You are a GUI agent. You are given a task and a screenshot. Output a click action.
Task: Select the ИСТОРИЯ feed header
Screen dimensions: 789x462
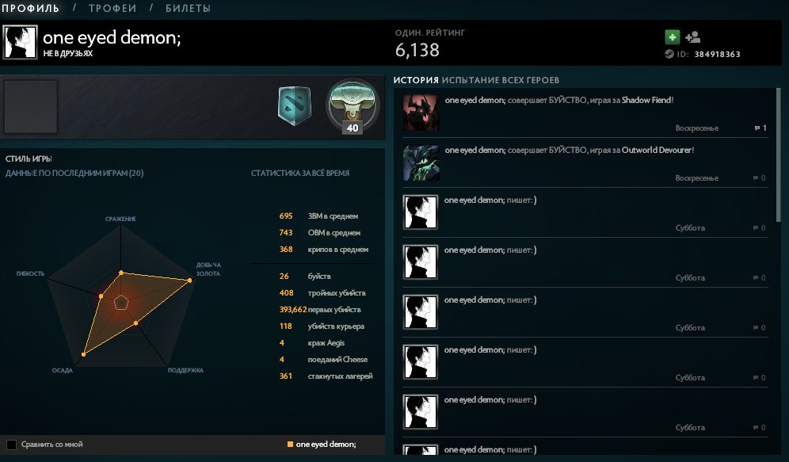[x=416, y=80]
